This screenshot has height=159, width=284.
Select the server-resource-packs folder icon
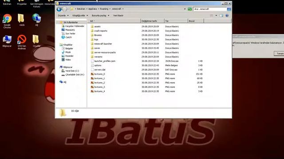pos(92,53)
